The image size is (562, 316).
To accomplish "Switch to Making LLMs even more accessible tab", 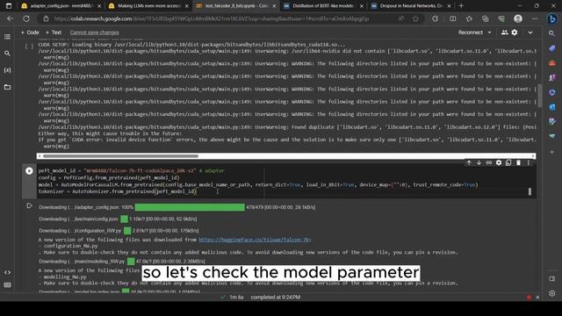I will (148, 6).
